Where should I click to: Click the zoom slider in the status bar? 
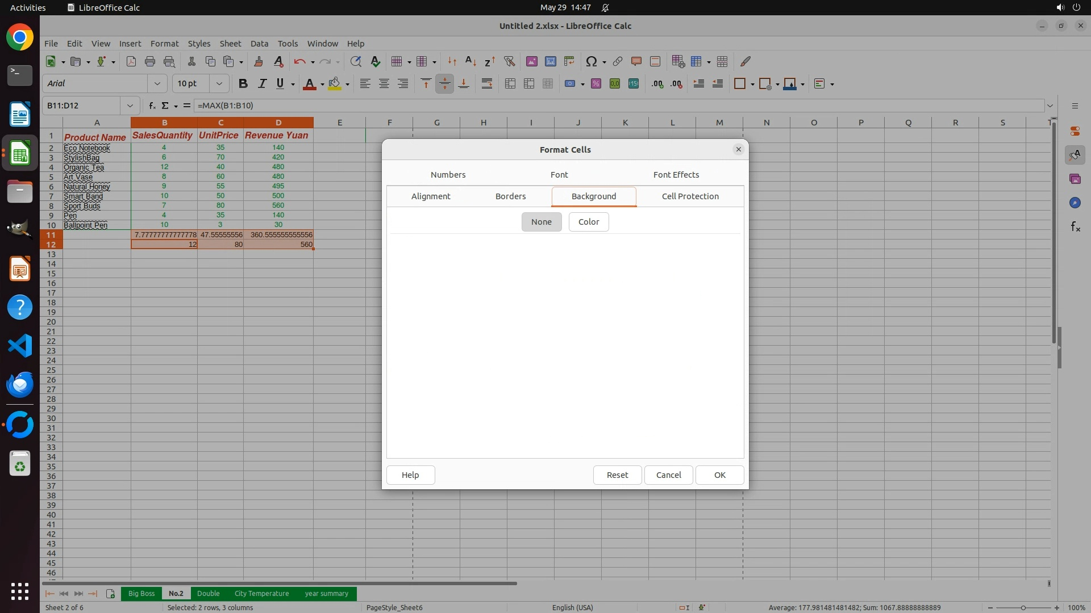[x=1023, y=607]
